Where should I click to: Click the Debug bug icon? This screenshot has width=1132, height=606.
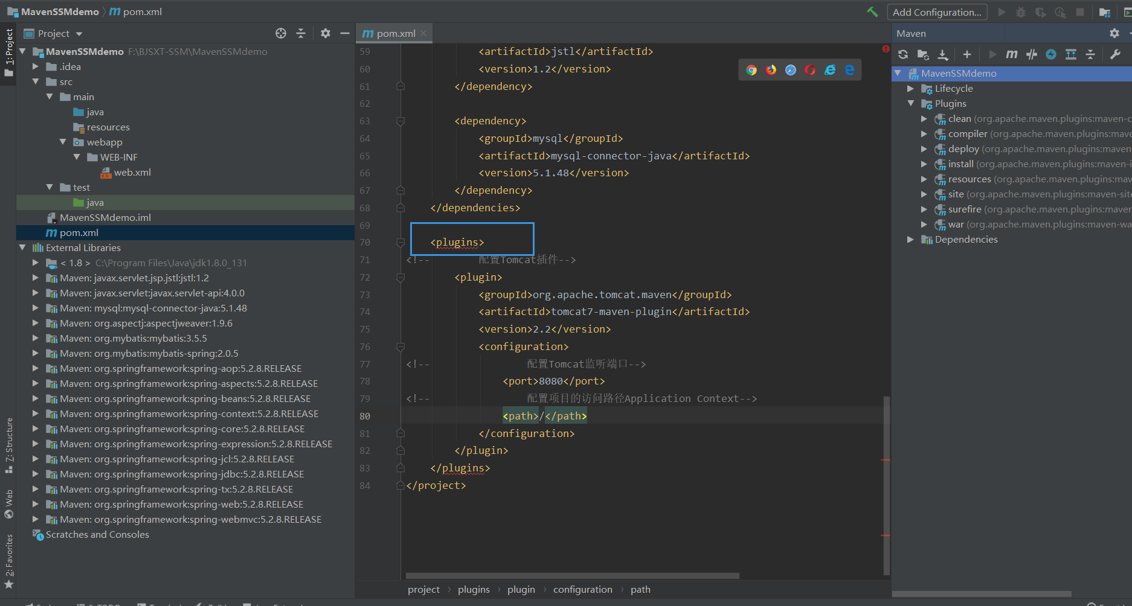point(1021,12)
